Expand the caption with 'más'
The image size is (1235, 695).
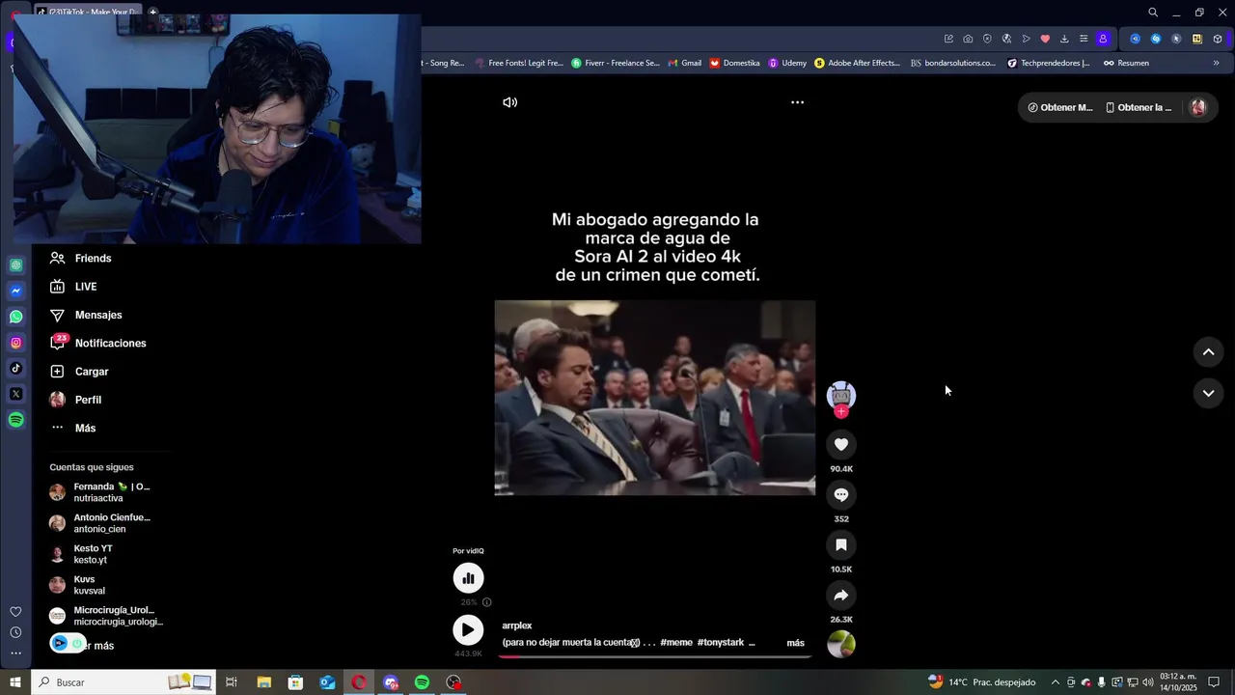(795, 643)
